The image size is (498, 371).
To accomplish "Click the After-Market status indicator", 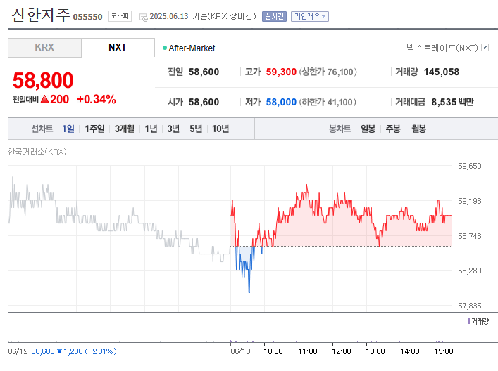I will (x=189, y=48).
